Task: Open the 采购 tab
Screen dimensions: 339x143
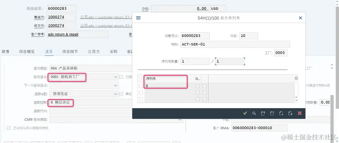Action: (x=113, y=52)
